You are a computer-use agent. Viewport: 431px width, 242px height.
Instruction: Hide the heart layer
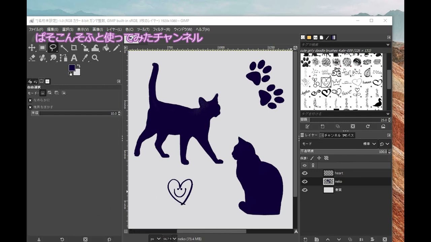[x=305, y=173]
